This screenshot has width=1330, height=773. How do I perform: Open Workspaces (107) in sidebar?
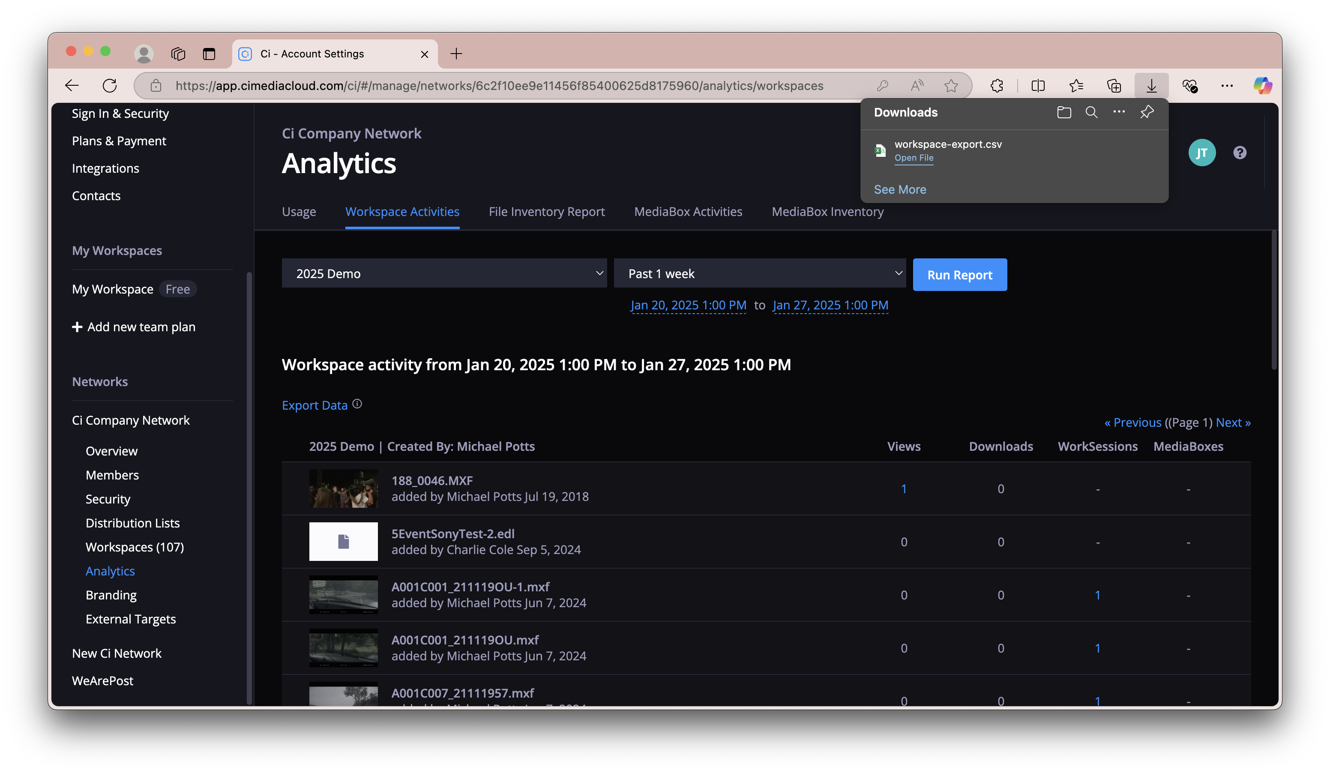pyautogui.click(x=135, y=547)
